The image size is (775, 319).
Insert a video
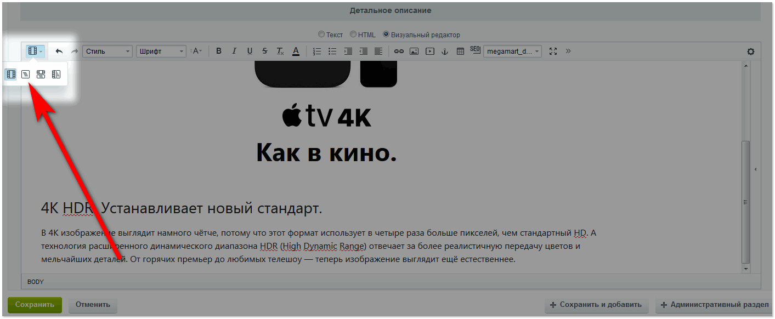click(429, 51)
